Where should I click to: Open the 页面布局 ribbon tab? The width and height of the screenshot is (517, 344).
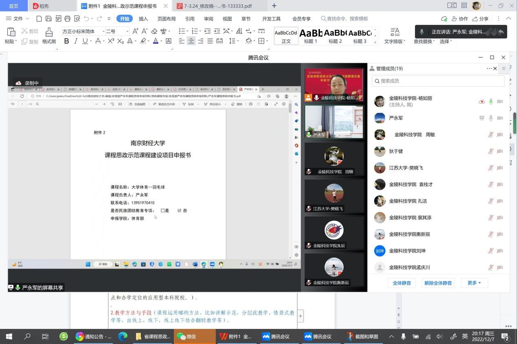click(166, 19)
